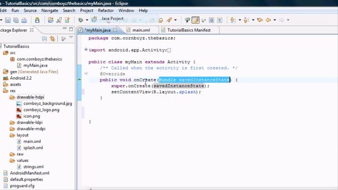Collapse All in Package Explorer
This screenshot has width=338, height=190.
point(44,39)
